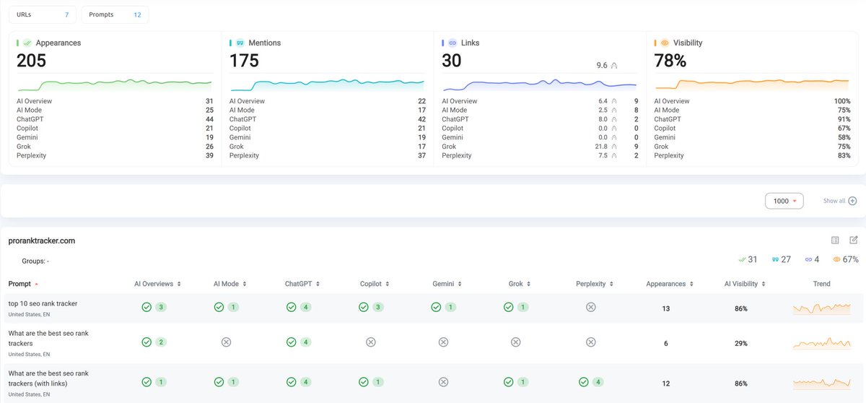The width and height of the screenshot is (866, 403).
Task: Sort by Prompt column
Action: [x=24, y=284]
